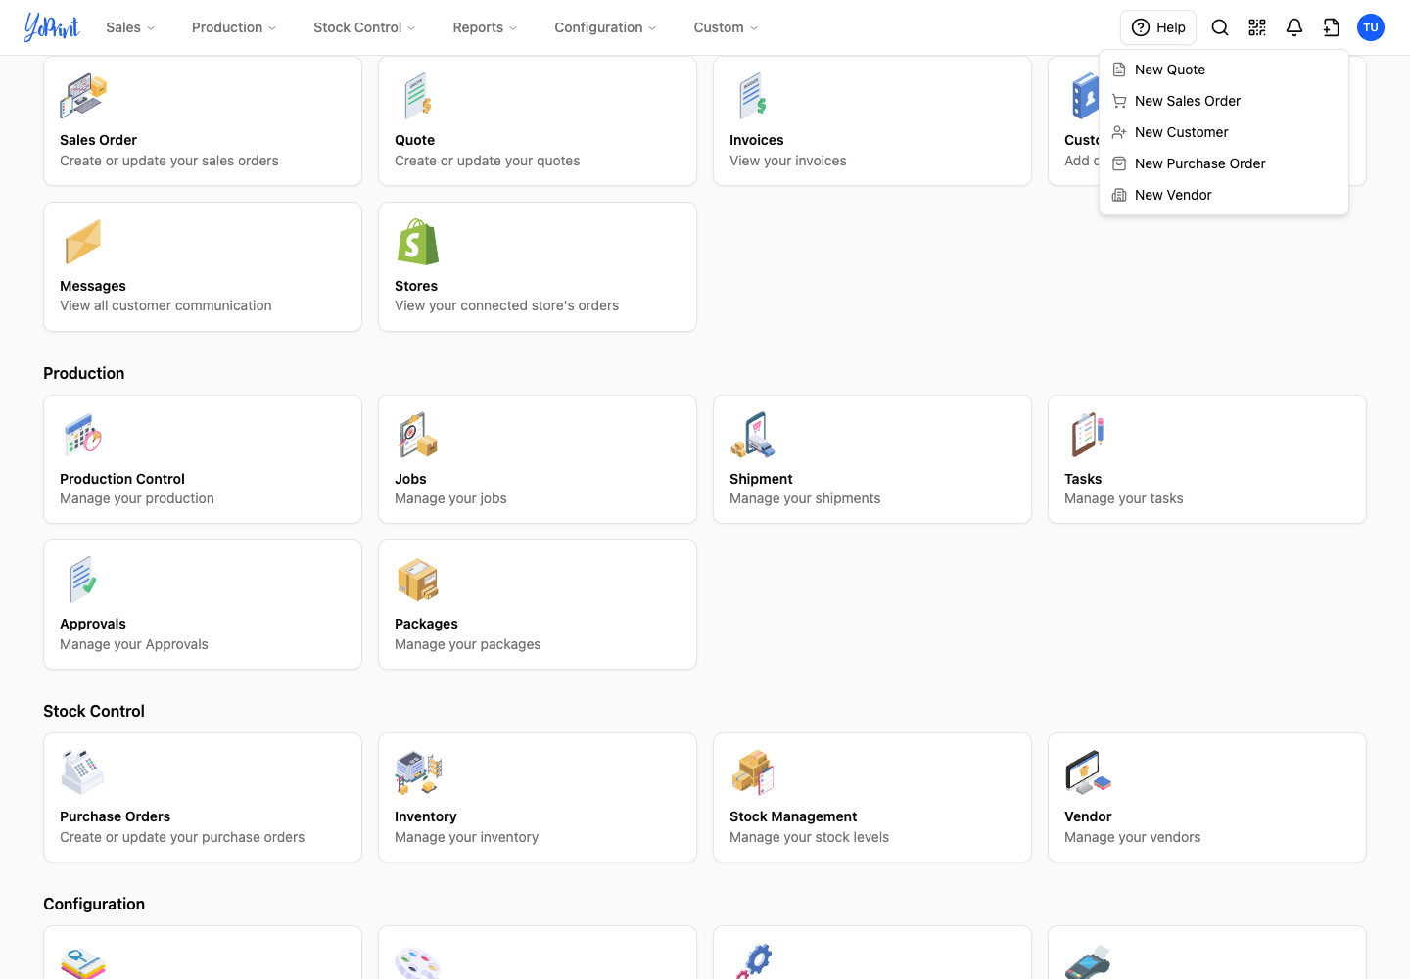Select New Quote from the menu
The height and width of the screenshot is (979, 1410).
1224,70
